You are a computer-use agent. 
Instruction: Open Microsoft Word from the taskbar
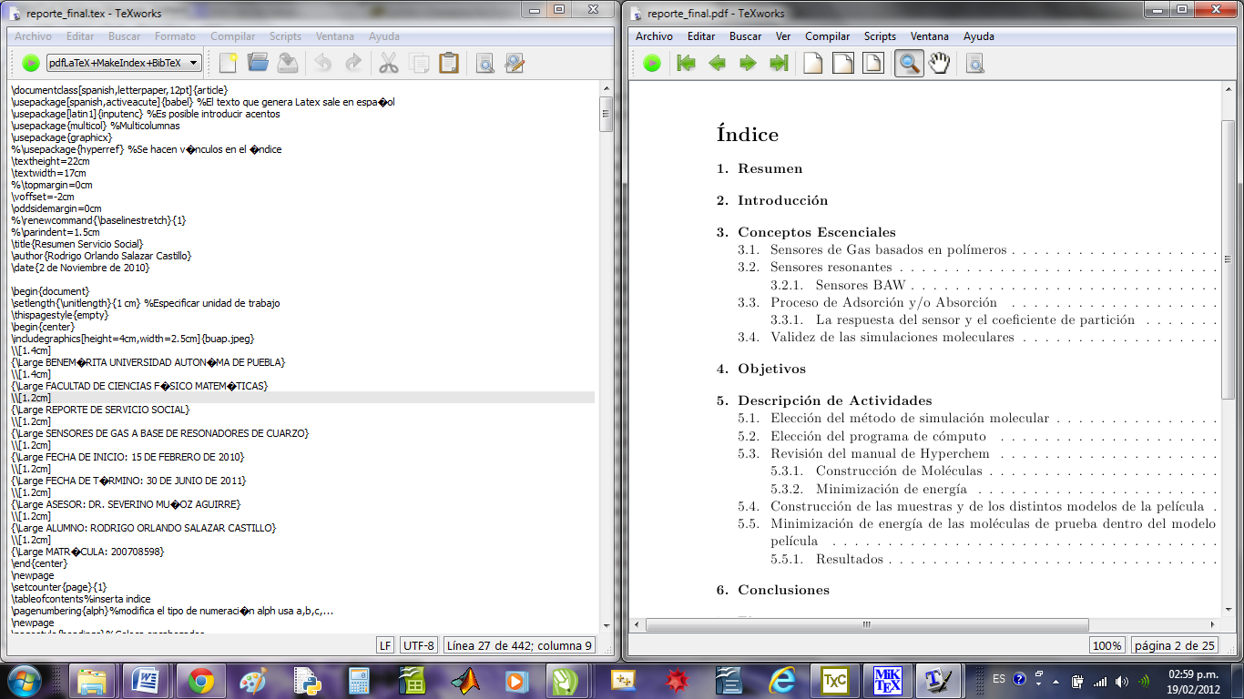click(x=146, y=680)
